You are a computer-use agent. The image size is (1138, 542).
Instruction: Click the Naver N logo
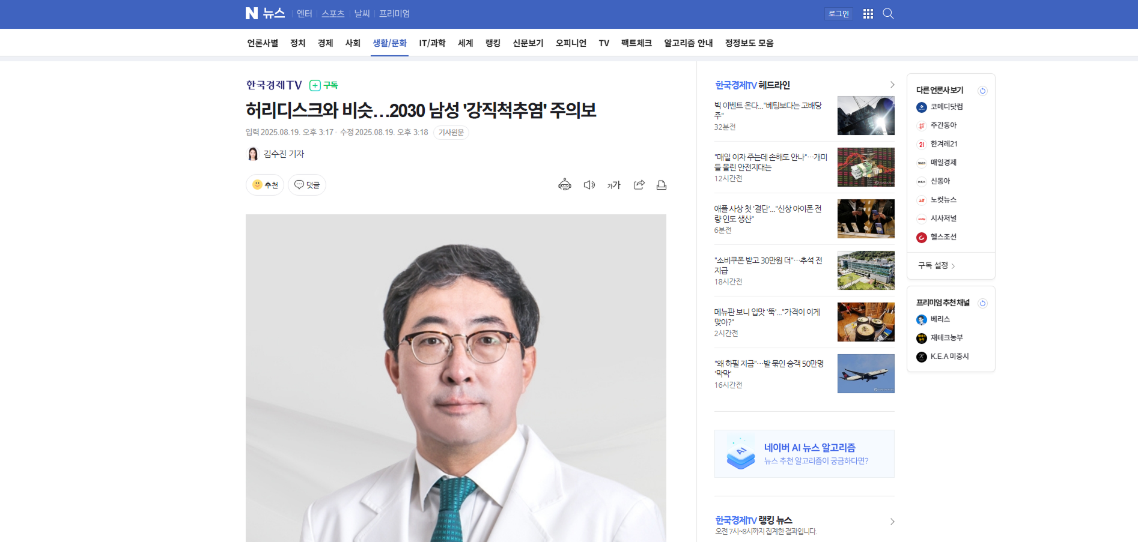tap(251, 13)
